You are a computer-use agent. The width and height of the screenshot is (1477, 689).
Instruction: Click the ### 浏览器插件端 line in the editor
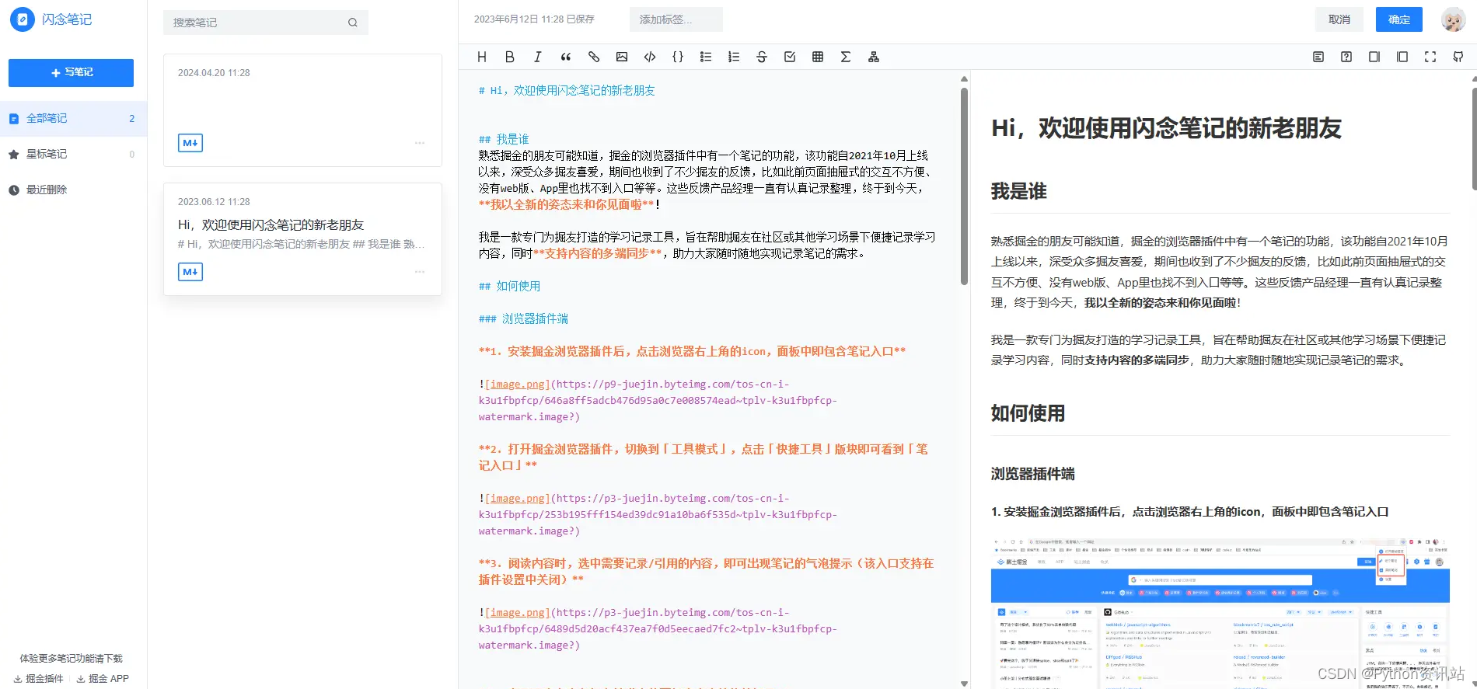click(523, 318)
